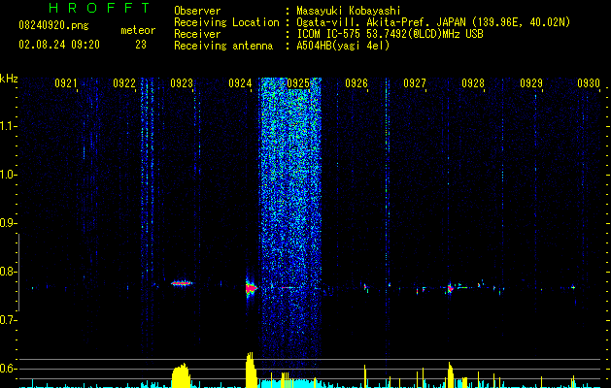Click the 0923 time marker

click(182, 83)
